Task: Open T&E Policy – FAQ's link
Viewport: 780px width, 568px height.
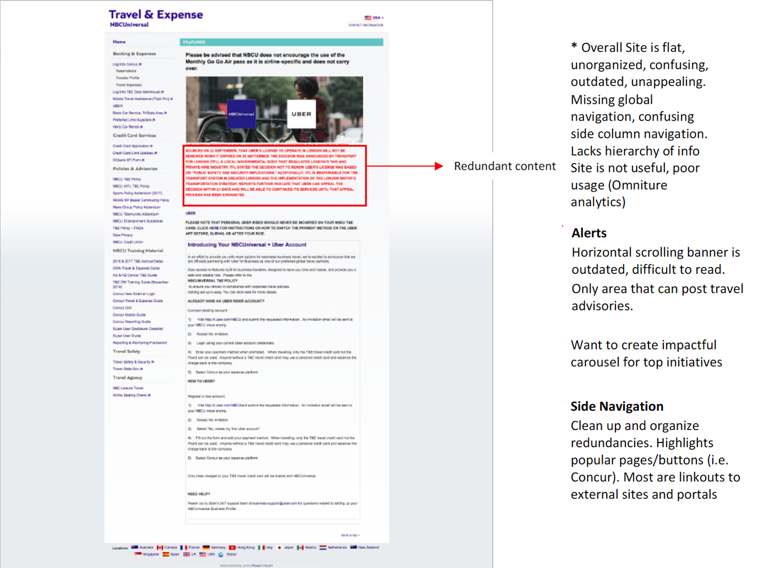Action: [x=128, y=228]
